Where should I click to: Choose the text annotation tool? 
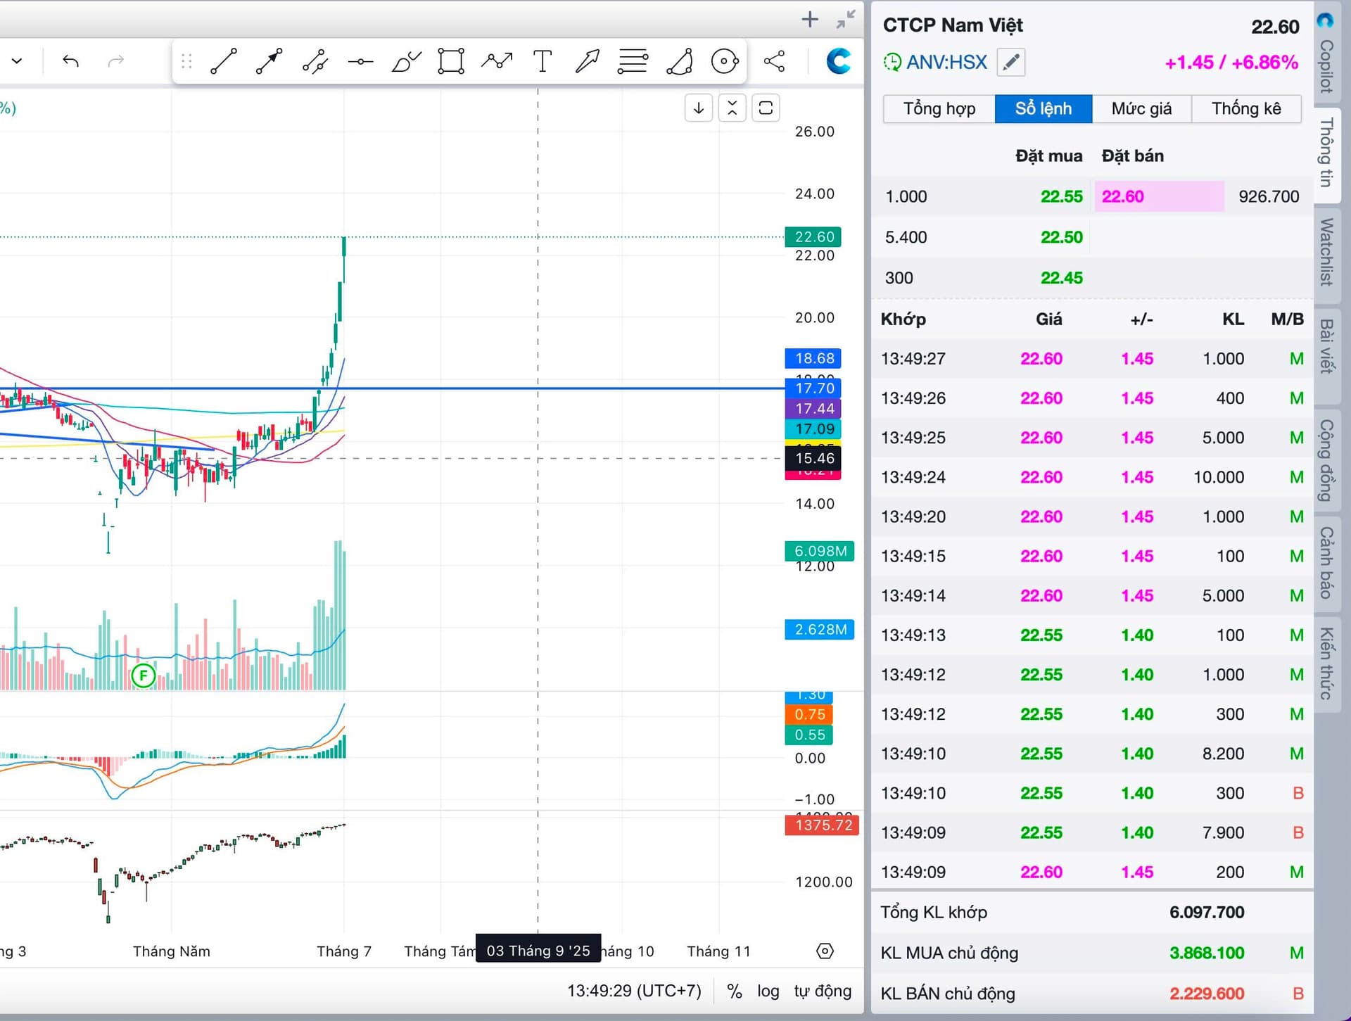tap(543, 61)
